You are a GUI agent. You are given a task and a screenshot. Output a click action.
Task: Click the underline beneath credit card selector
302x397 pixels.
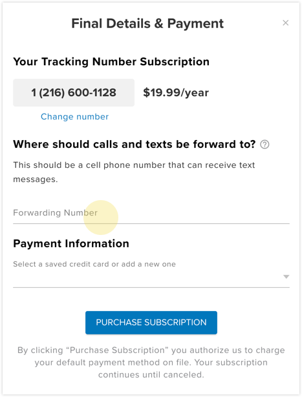tap(151, 287)
